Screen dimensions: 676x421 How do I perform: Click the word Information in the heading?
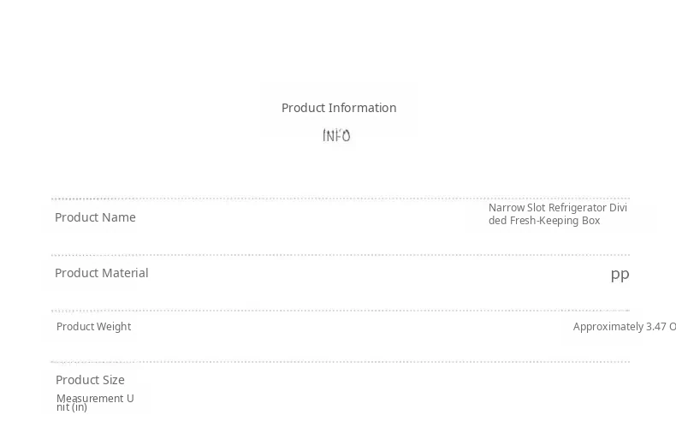[x=362, y=108]
